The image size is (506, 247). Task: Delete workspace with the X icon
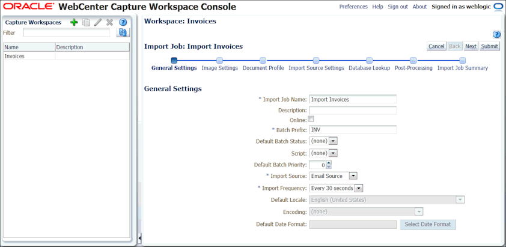pos(110,22)
